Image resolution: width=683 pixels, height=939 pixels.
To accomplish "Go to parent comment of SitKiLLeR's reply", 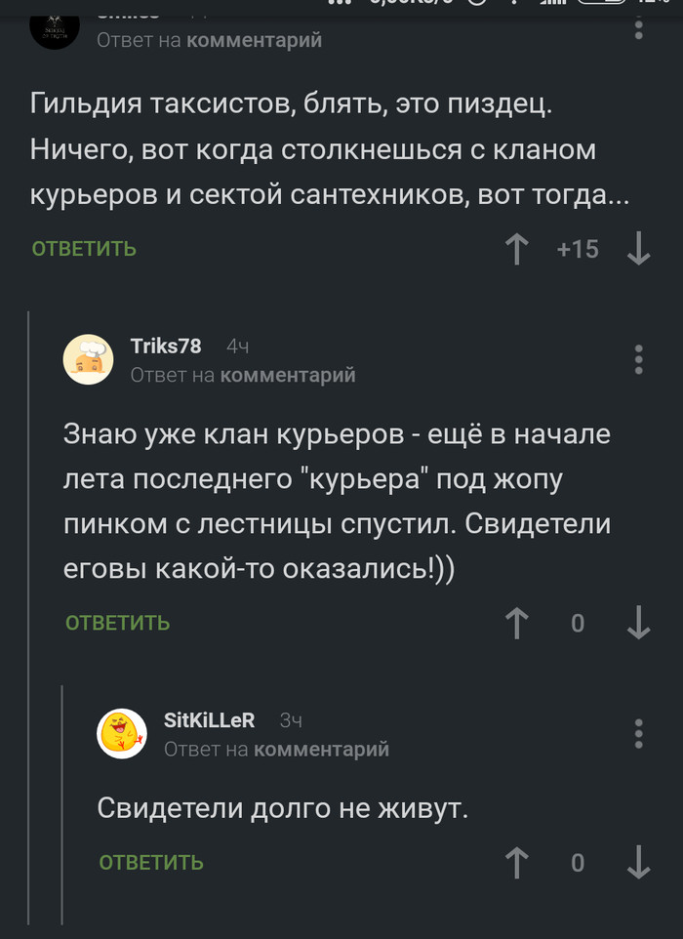I will [321, 750].
